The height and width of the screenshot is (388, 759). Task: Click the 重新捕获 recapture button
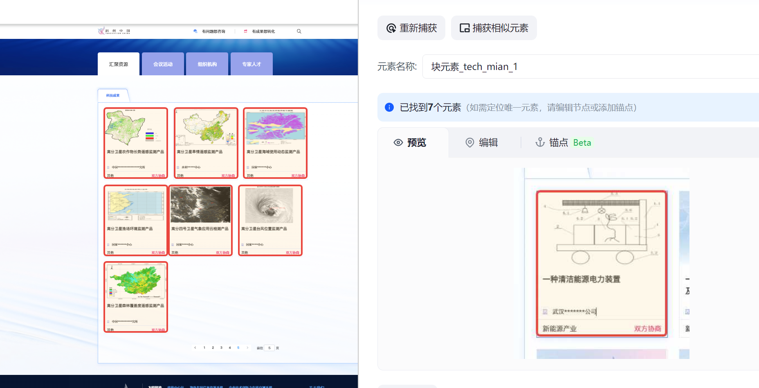click(411, 28)
